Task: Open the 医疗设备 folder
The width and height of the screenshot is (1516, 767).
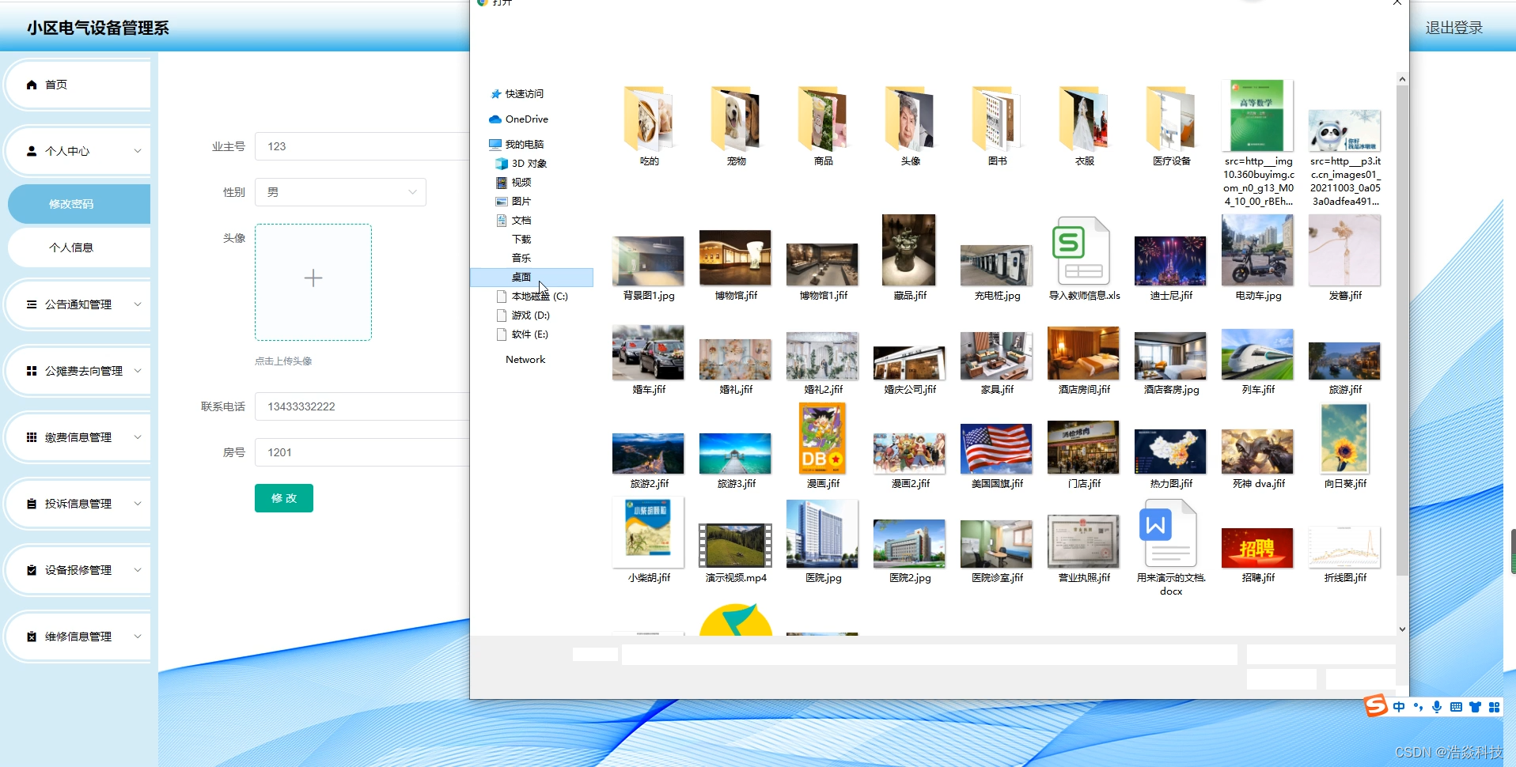Action: pos(1170,119)
